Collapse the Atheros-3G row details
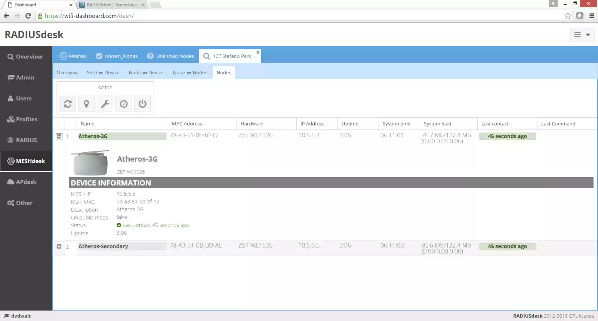598x321 pixels. point(59,136)
